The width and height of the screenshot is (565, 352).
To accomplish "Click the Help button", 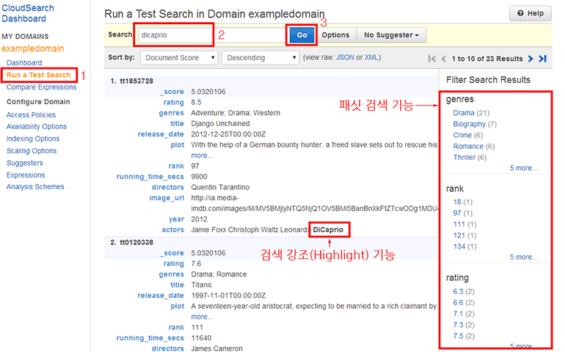I will click(x=530, y=13).
